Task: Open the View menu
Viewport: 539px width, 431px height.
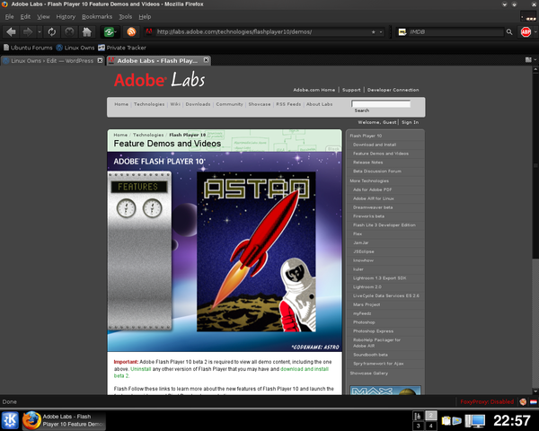Action: (x=43, y=16)
